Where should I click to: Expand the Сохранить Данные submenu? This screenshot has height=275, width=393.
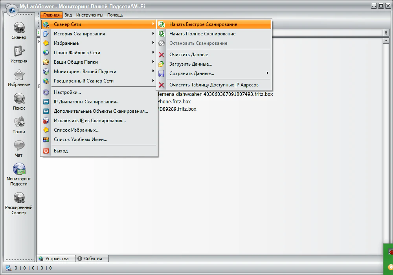pos(192,73)
